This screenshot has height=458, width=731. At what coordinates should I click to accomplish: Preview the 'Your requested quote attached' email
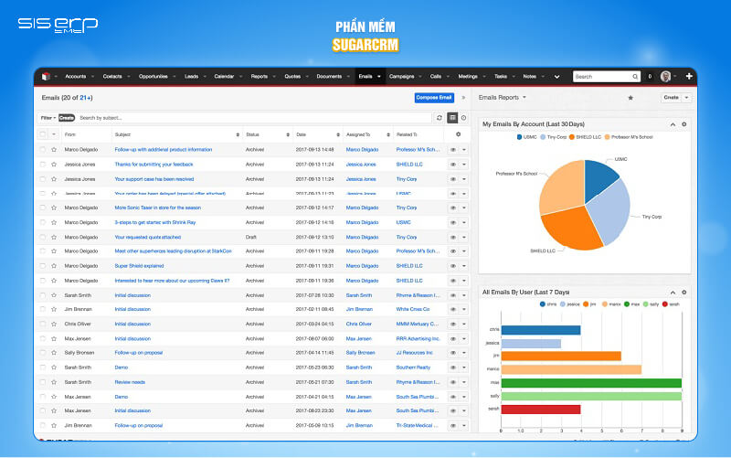[x=453, y=238]
